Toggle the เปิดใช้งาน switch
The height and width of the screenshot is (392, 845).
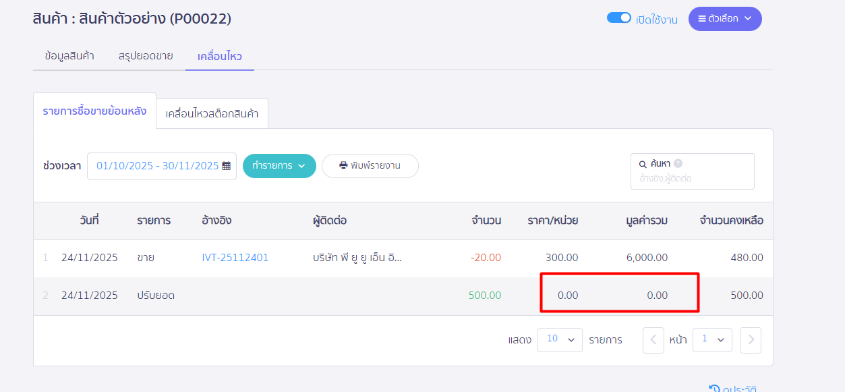[x=618, y=18]
